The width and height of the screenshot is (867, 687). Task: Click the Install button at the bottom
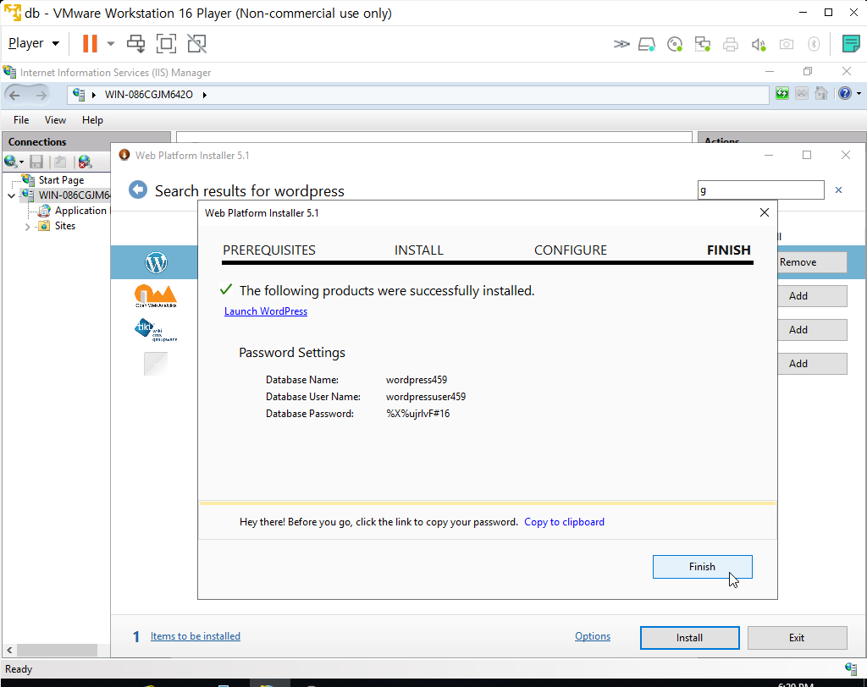[689, 638]
